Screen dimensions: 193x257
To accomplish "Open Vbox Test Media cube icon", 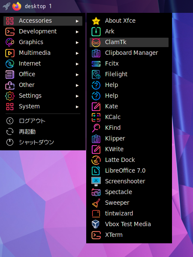I will pyautogui.click(x=96, y=224).
